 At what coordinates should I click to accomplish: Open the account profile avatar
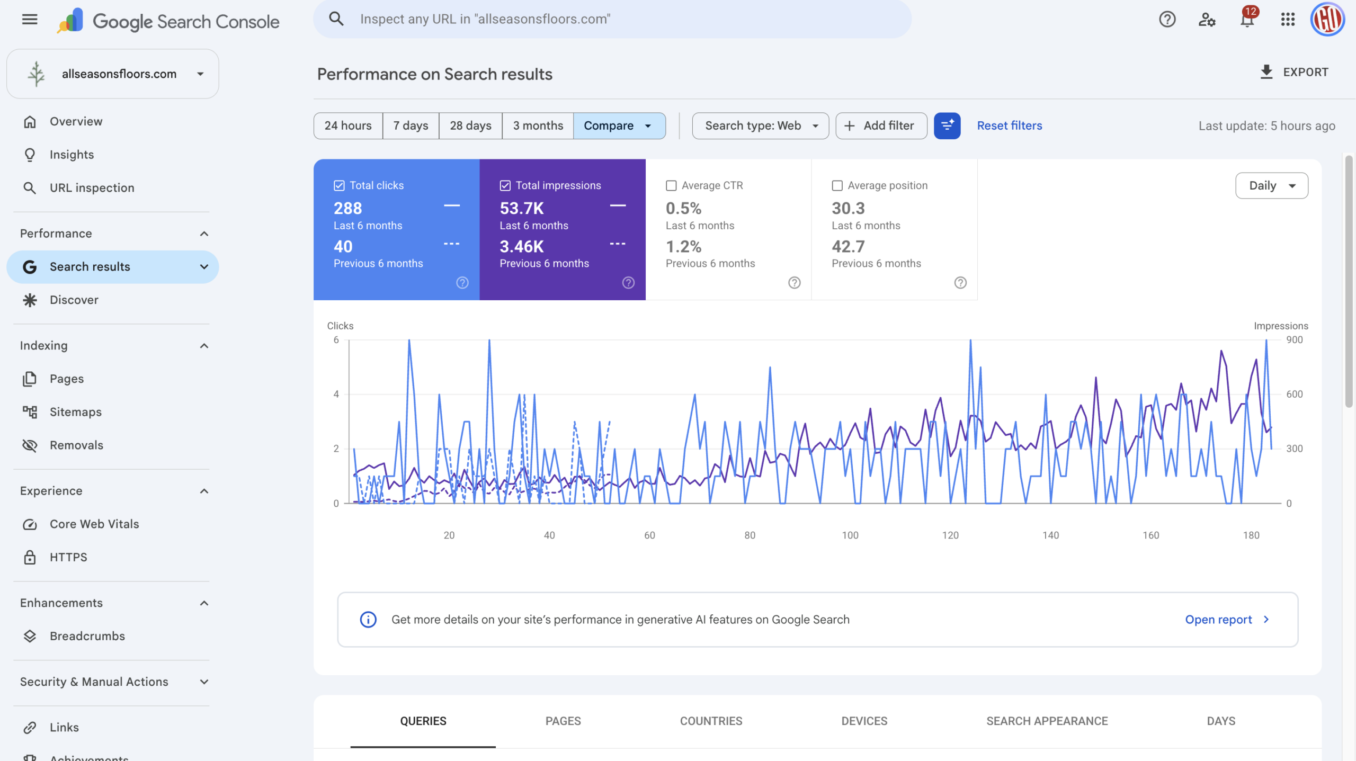pyautogui.click(x=1327, y=20)
